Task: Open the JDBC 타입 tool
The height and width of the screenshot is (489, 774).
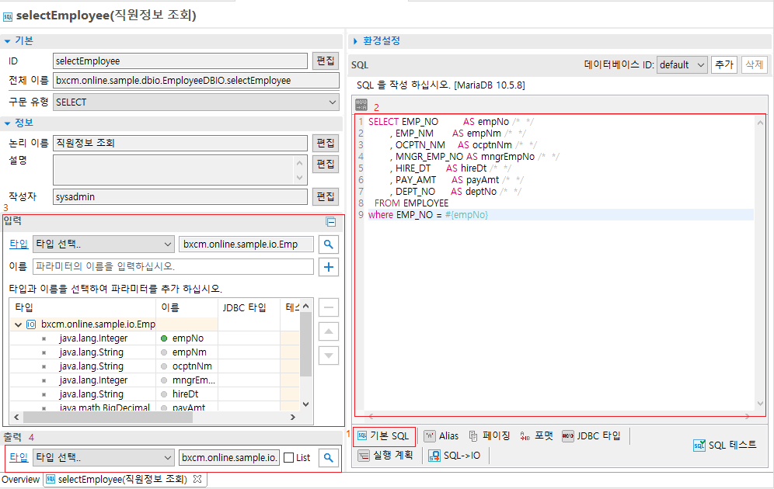Action: point(591,436)
